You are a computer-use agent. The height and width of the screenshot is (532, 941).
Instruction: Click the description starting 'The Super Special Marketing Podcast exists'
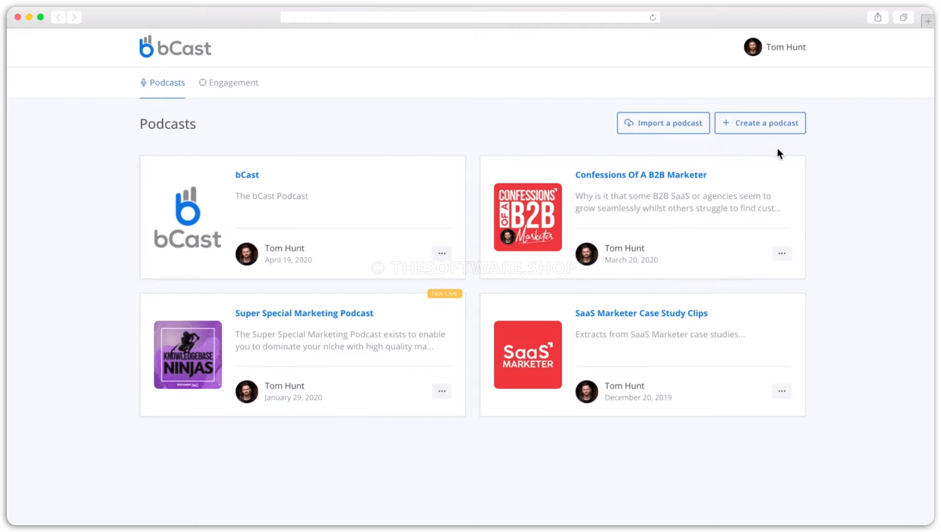[x=340, y=340]
